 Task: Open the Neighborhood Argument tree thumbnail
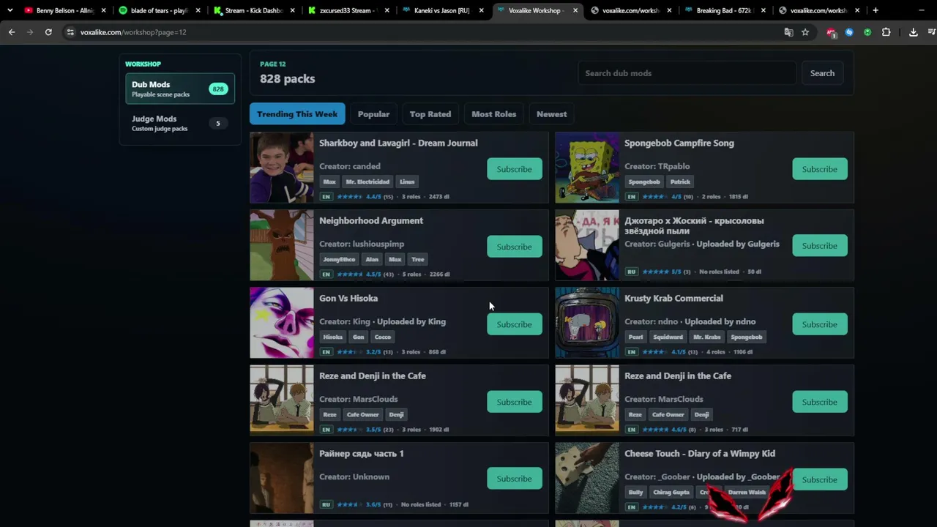coord(282,245)
